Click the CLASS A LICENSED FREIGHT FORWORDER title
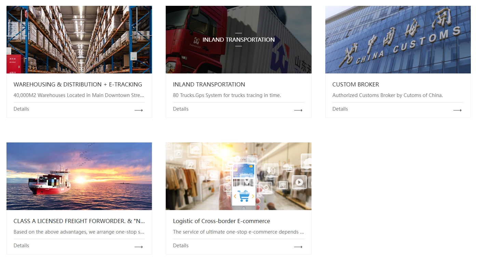478x263 pixels. tap(79, 221)
